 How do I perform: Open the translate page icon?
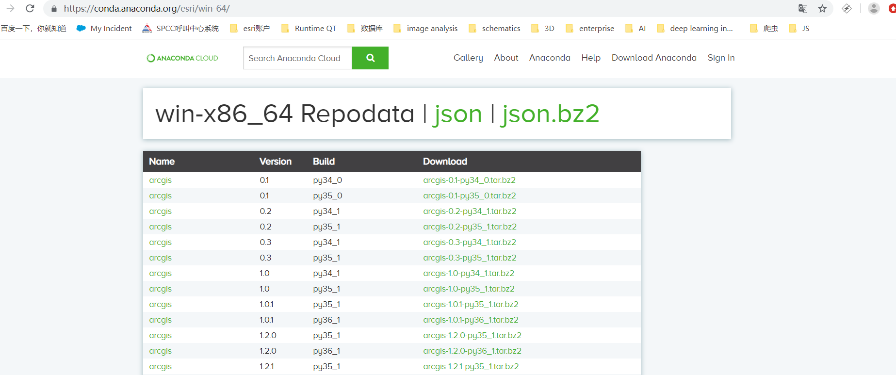(x=803, y=8)
